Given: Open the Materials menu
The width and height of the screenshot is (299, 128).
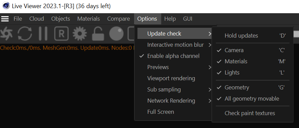Looking at the screenshot, I should 89,19.
